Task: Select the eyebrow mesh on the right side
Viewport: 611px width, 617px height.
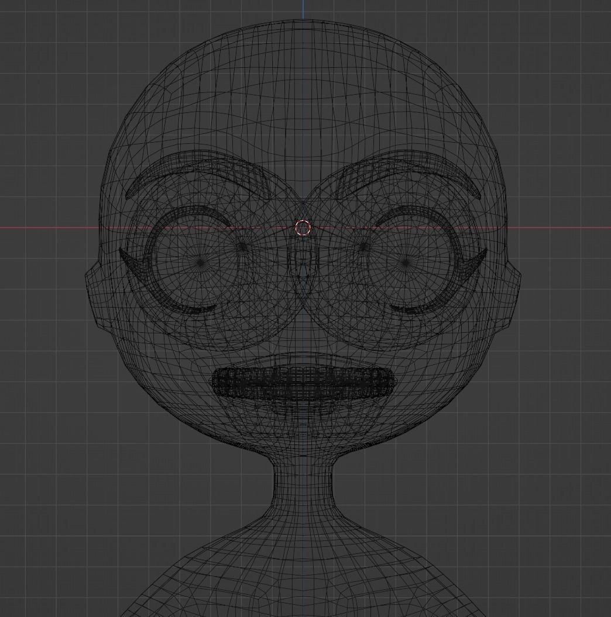Action: pyautogui.click(x=407, y=175)
